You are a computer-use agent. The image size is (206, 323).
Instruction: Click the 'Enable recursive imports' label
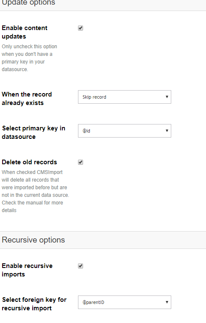point(27,270)
